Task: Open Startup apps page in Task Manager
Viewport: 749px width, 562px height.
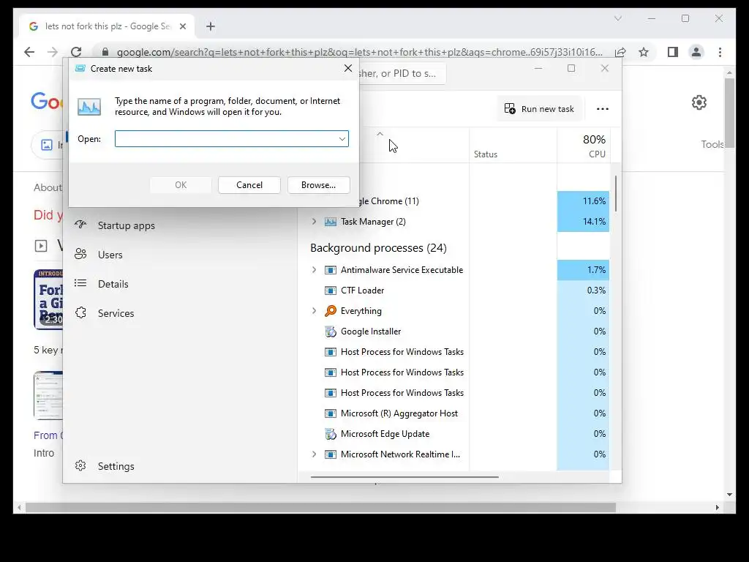Action: (x=126, y=225)
